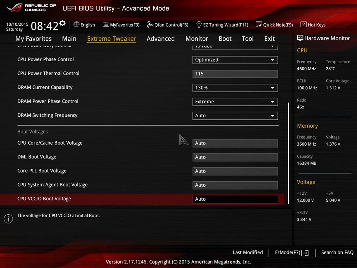
Task: Select the Extreme Tweaker tab
Action: tap(111, 39)
